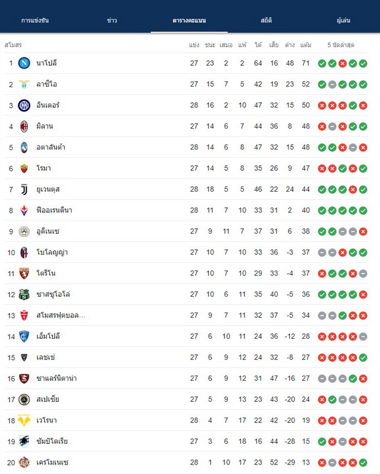Click the แต้ม points column header

pos(306,45)
